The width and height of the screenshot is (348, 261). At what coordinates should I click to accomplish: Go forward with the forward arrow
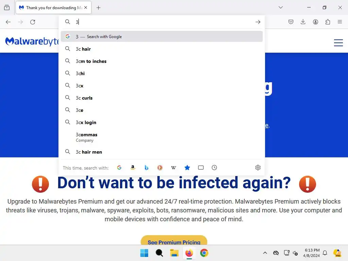tap(20, 22)
